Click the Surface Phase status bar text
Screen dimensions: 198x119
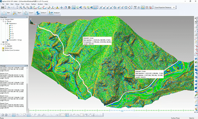tap(176, 118)
